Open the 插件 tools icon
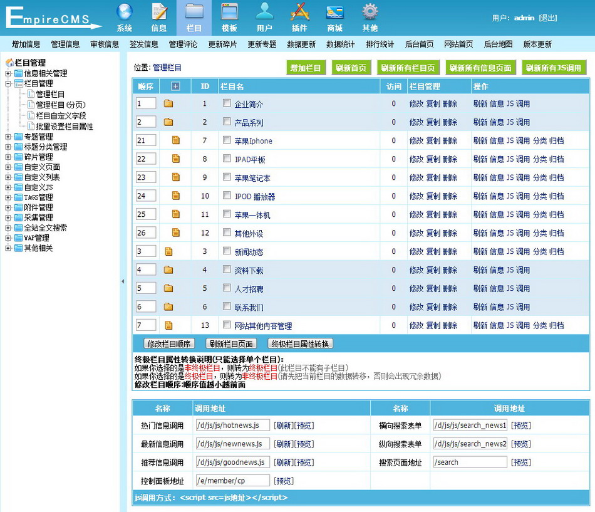 pyautogui.click(x=299, y=12)
